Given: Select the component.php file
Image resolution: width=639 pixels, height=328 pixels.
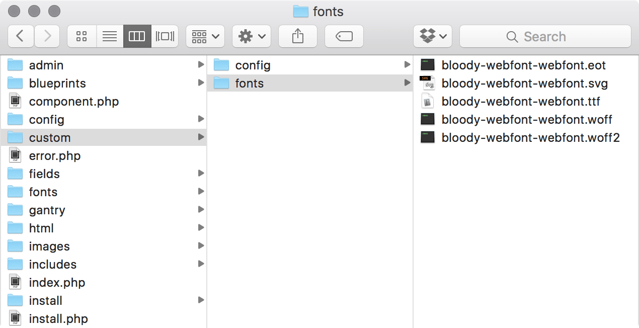Looking at the screenshot, I should 73,102.
